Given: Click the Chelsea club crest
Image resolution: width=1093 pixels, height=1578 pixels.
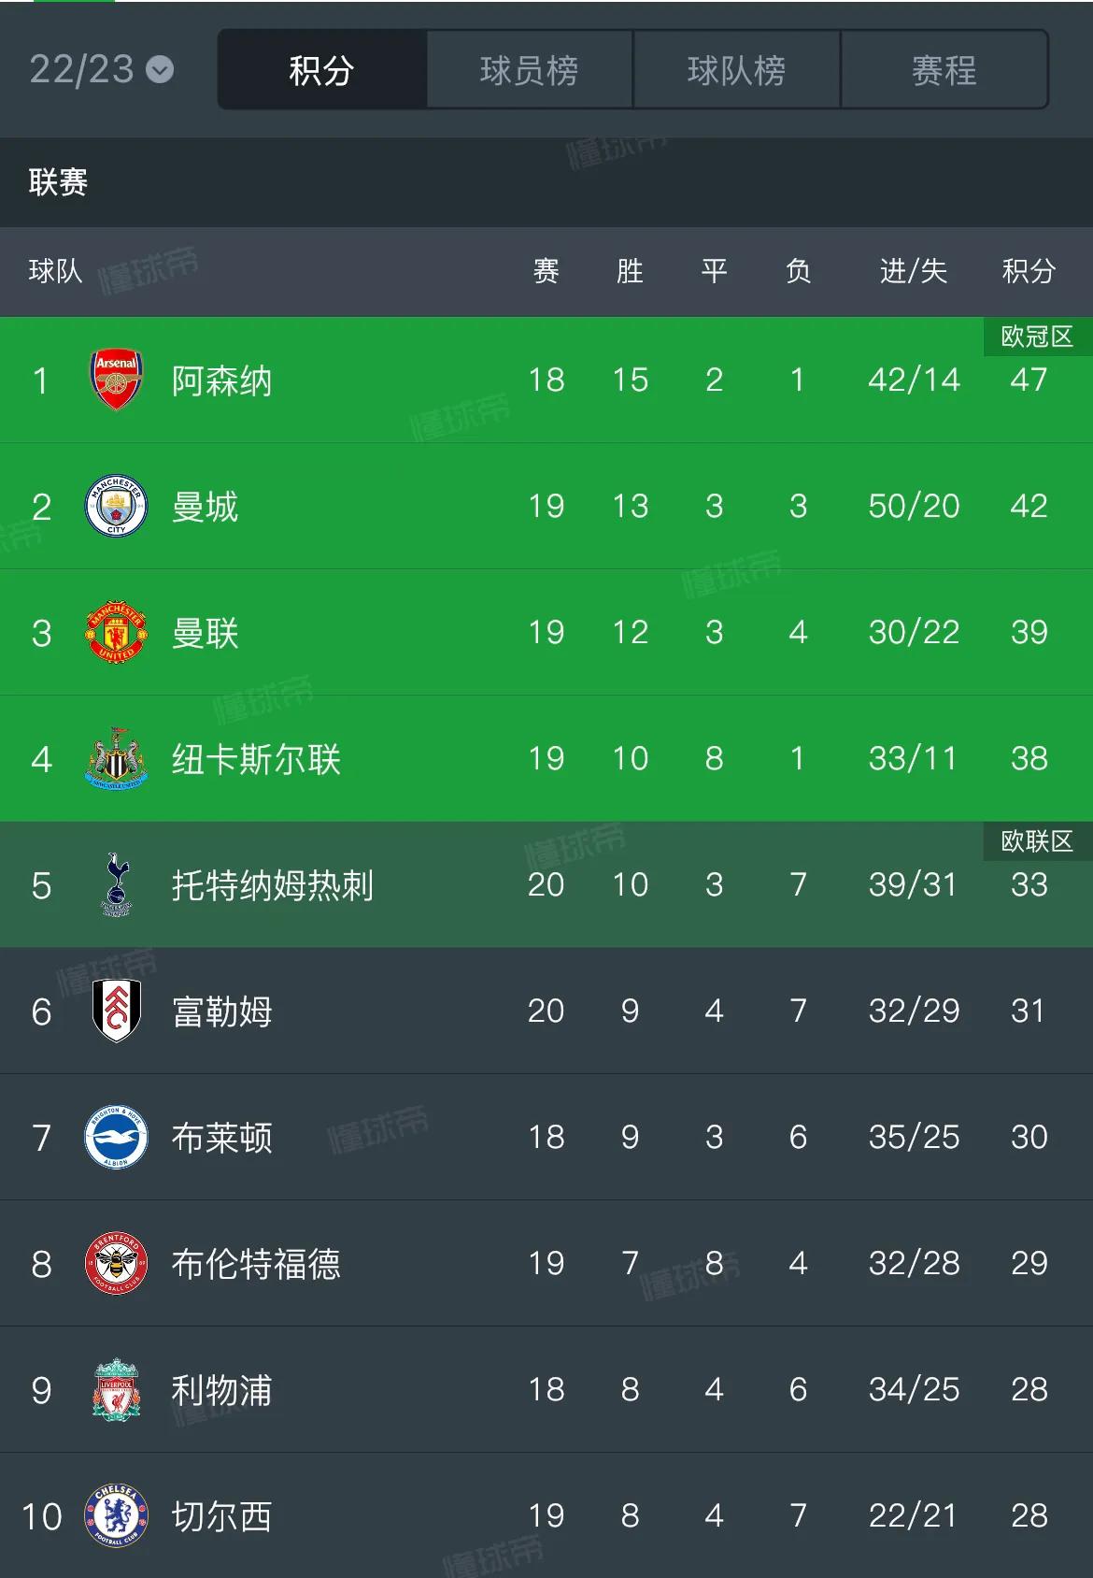Looking at the screenshot, I should [x=116, y=1515].
